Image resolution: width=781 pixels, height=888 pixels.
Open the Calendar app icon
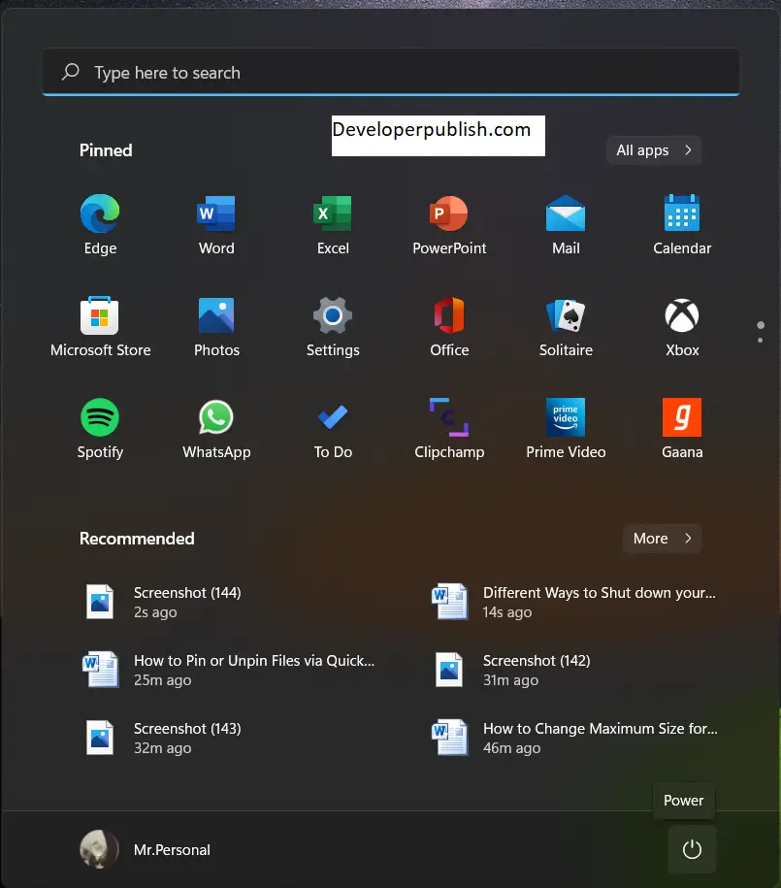[682, 225]
